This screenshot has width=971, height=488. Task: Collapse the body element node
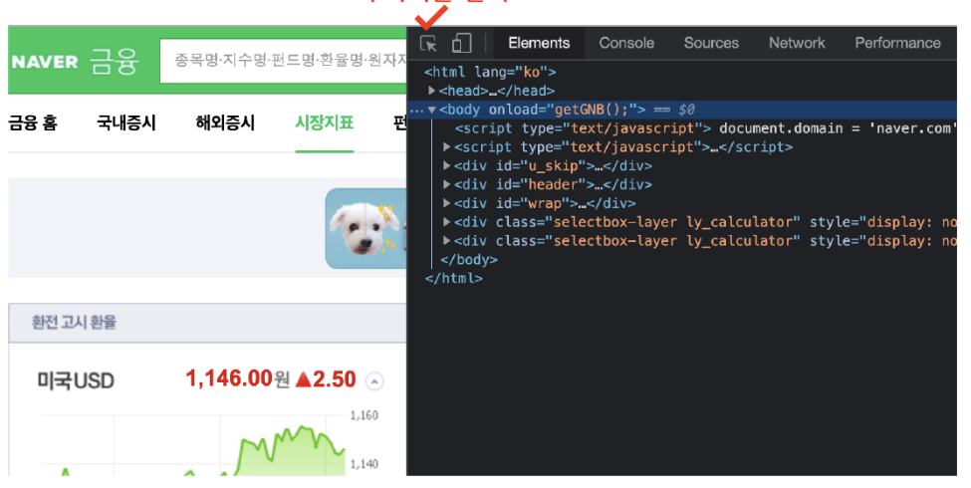point(432,110)
